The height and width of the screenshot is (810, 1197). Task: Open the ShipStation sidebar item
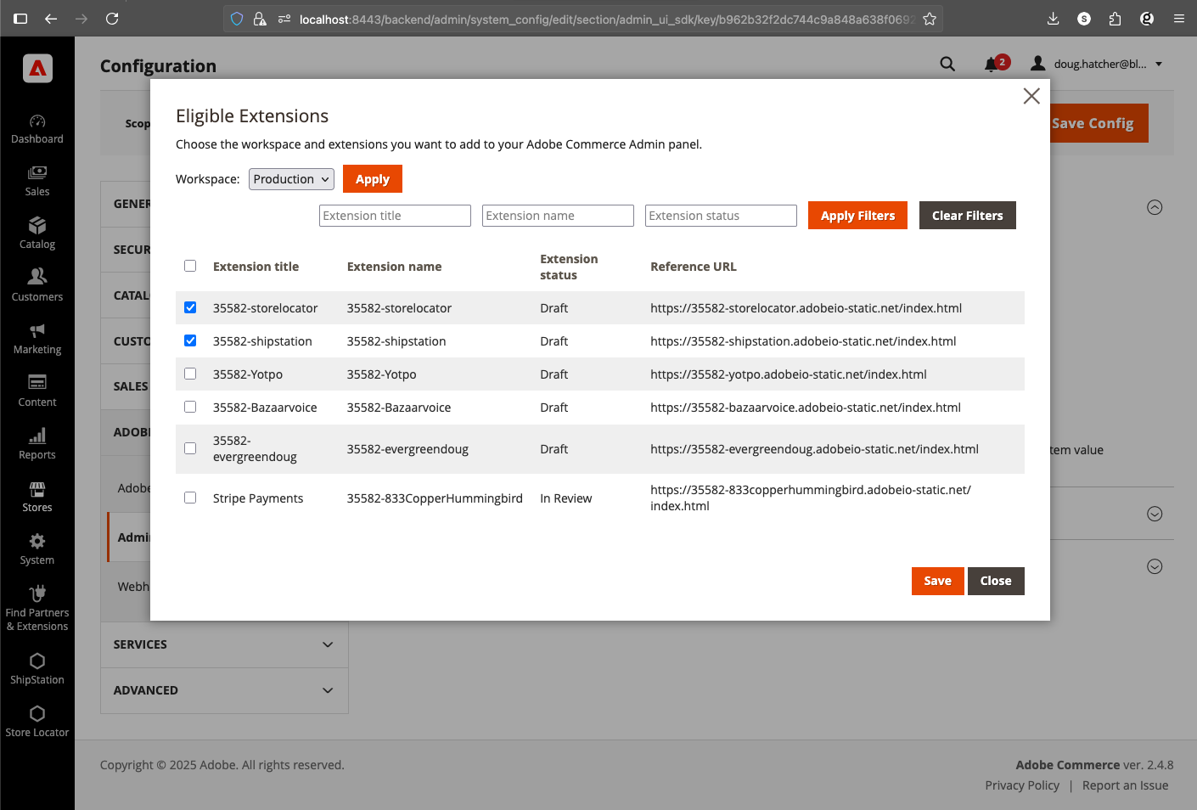pos(37,669)
